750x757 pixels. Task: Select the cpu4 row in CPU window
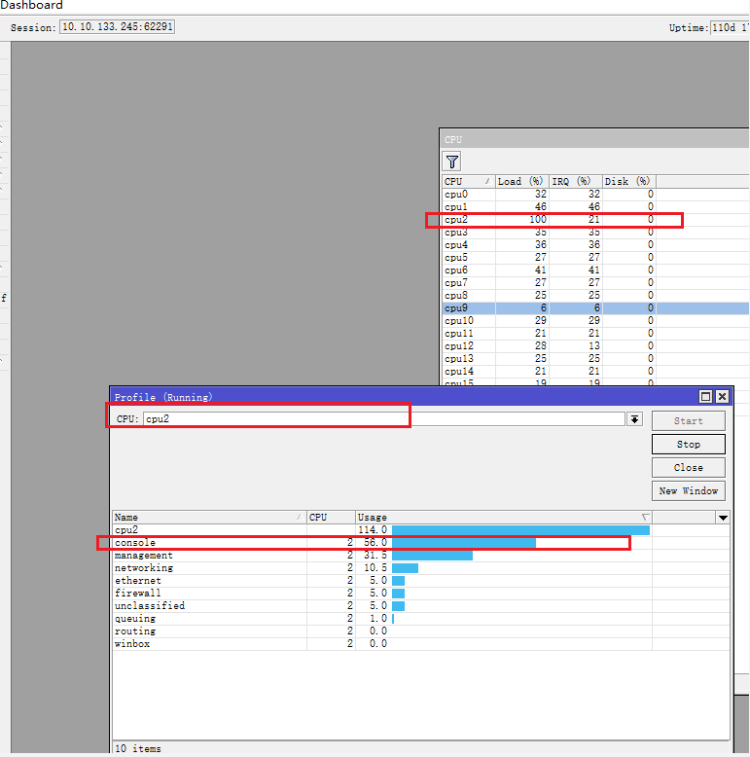pyautogui.click(x=595, y=245)
